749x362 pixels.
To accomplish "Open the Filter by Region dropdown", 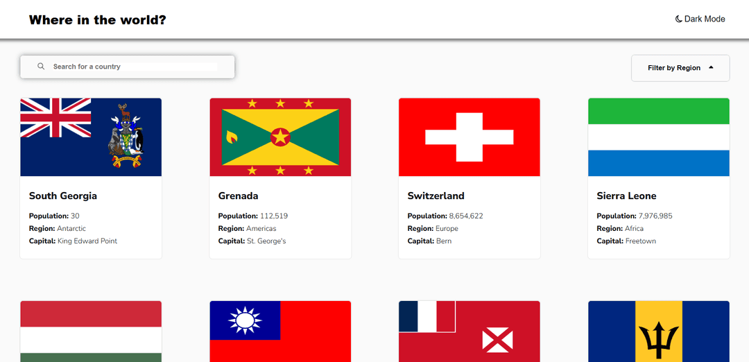I will click(x=680, y=68).
